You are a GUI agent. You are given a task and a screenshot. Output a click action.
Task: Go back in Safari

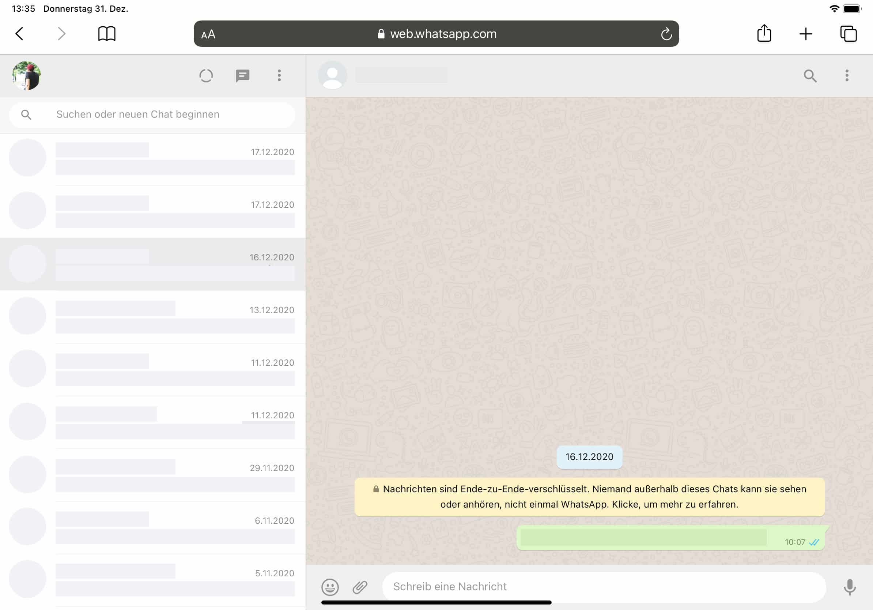19,34
